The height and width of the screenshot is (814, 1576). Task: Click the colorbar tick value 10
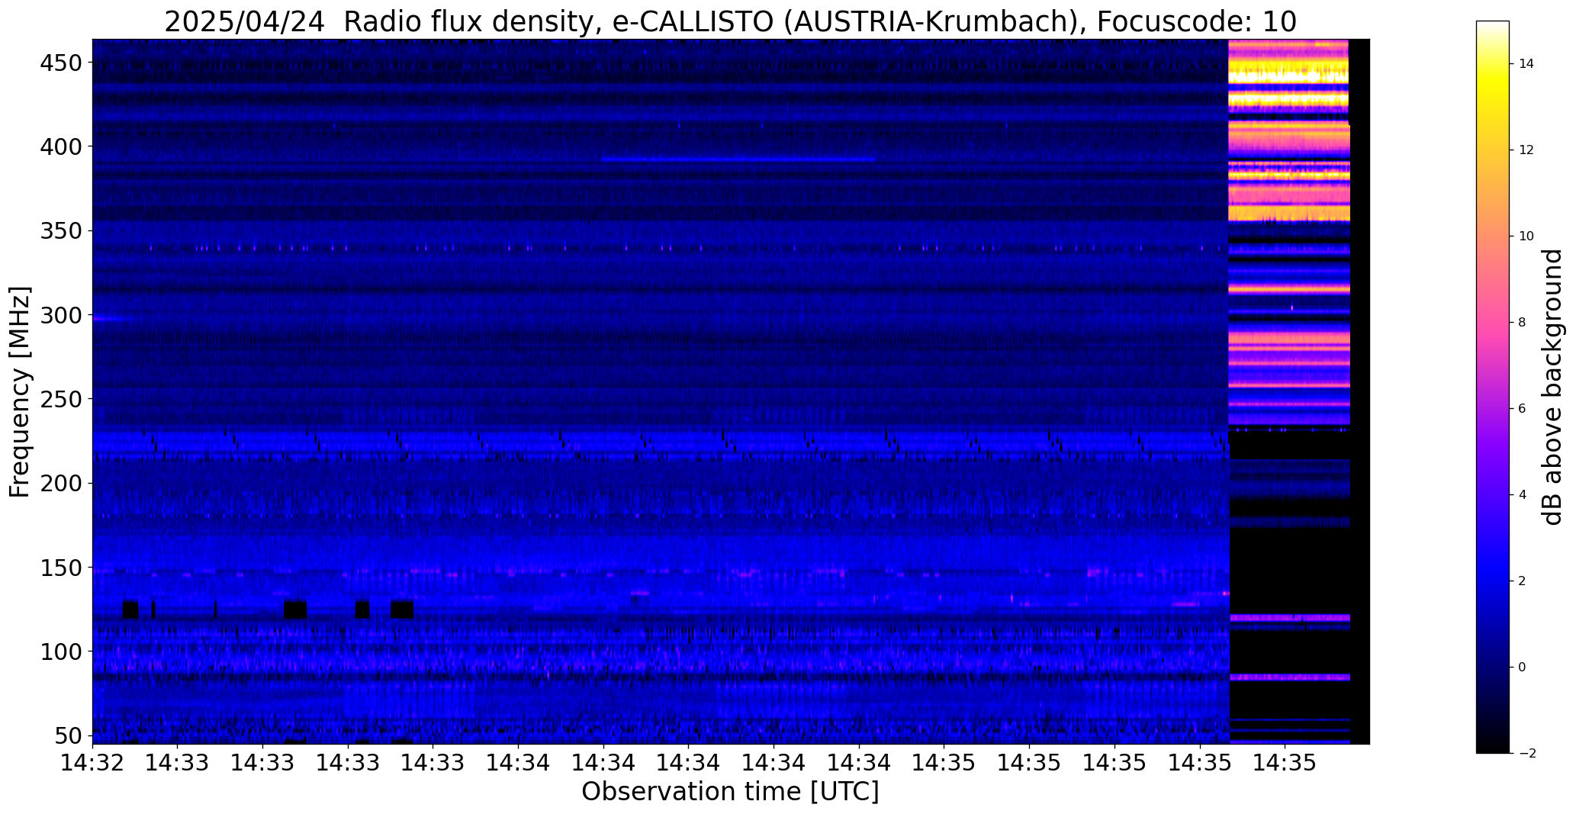coord(1526,236)
